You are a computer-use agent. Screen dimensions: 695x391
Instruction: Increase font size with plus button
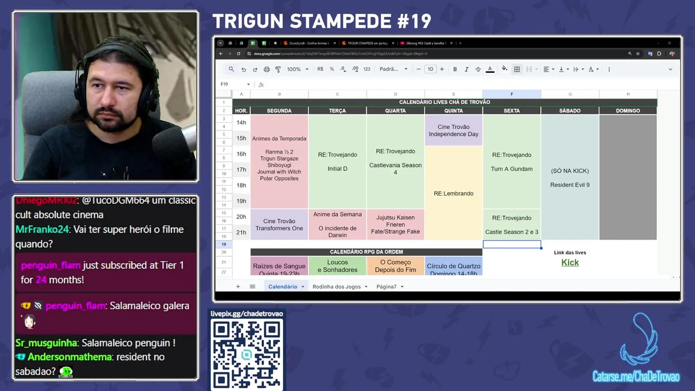click(441, 69)
